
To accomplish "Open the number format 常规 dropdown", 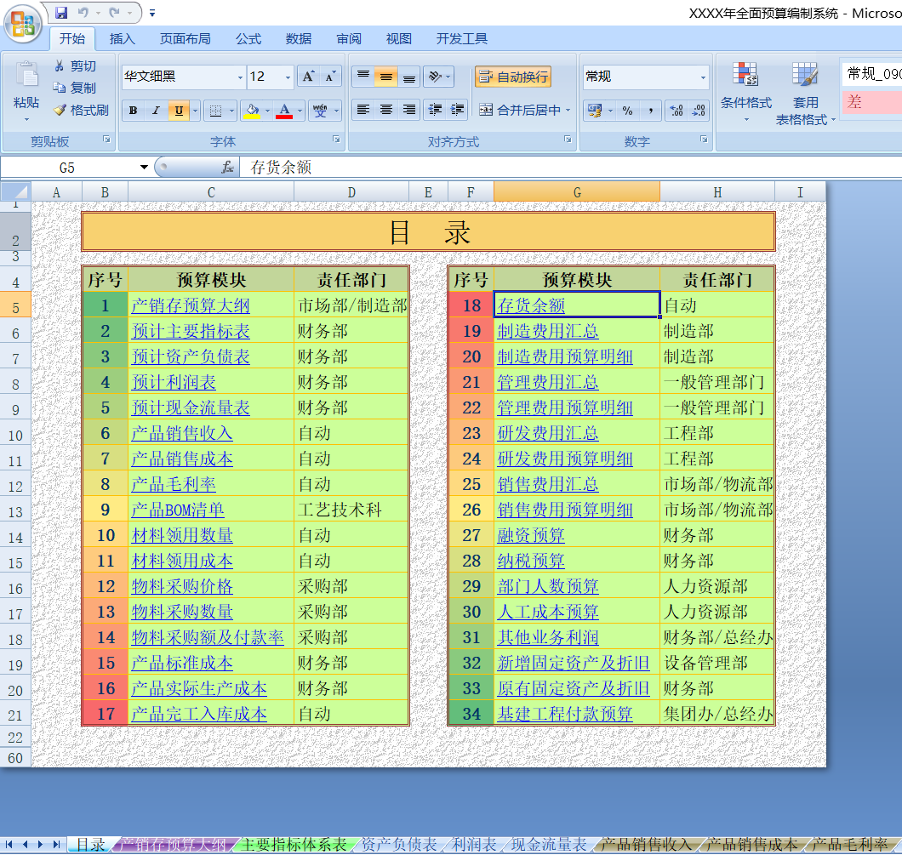I will [x=703, y=77].
